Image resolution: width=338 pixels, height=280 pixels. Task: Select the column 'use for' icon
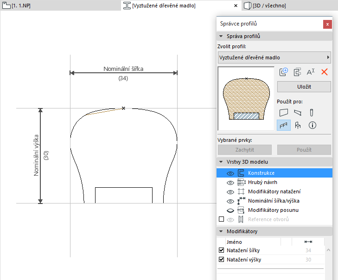(x=312, y=112)
